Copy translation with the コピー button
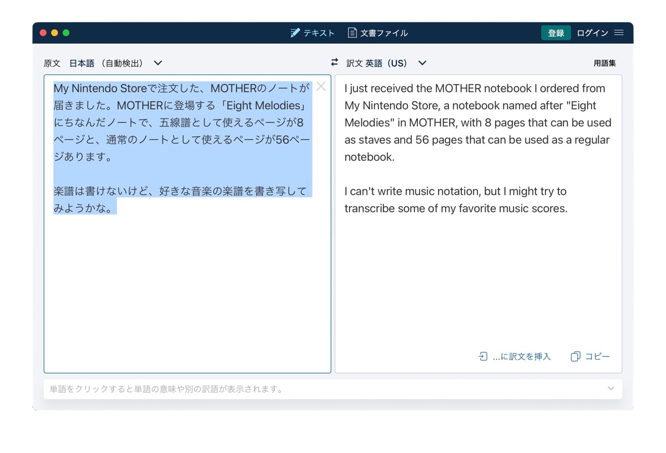The image size is (666, 453). pos(590,357)
